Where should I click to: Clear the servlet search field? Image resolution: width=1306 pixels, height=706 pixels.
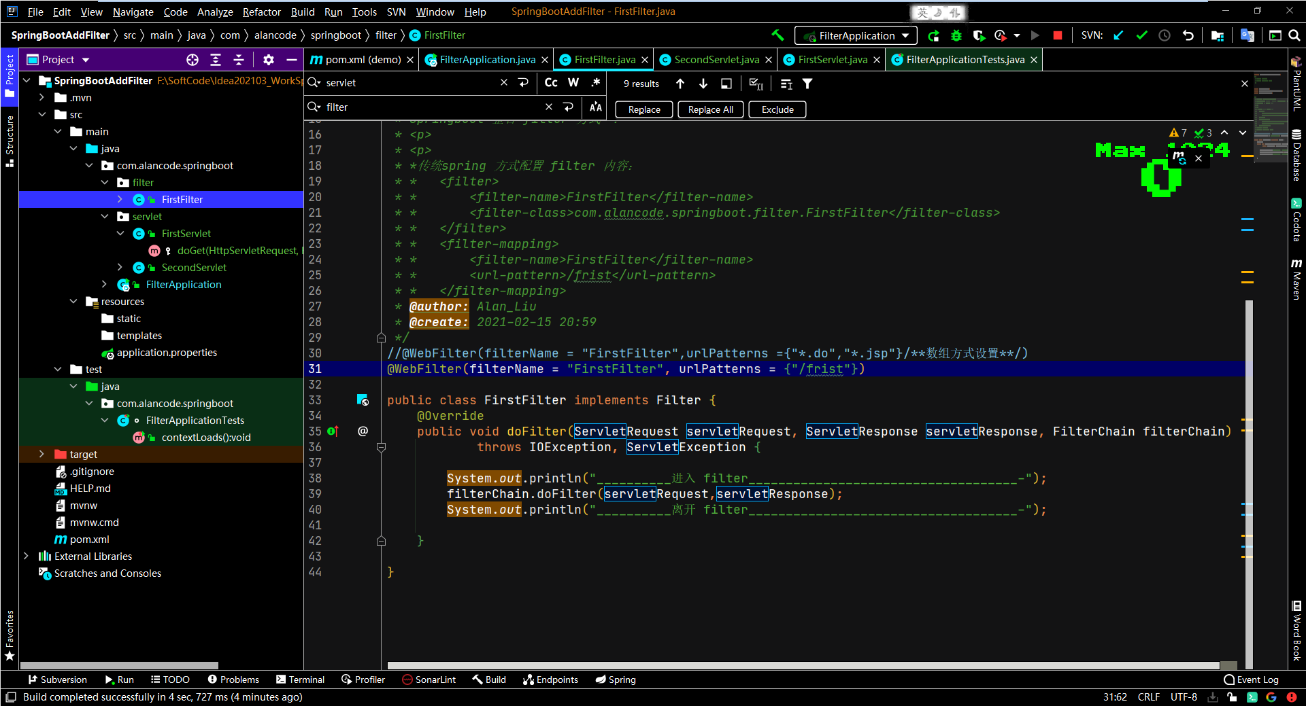click(x=504, y=82)
